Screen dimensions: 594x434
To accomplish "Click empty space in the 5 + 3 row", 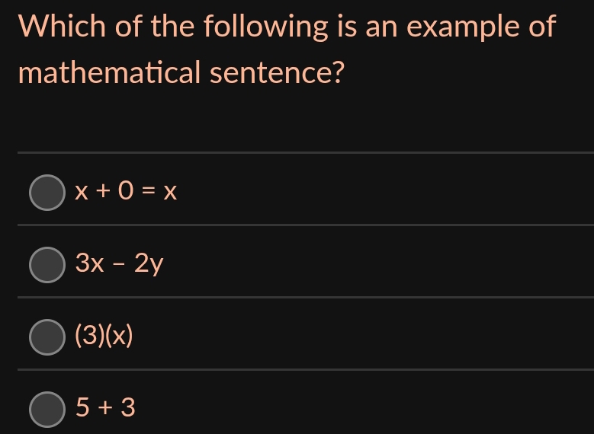I will (x=379, y=405).
